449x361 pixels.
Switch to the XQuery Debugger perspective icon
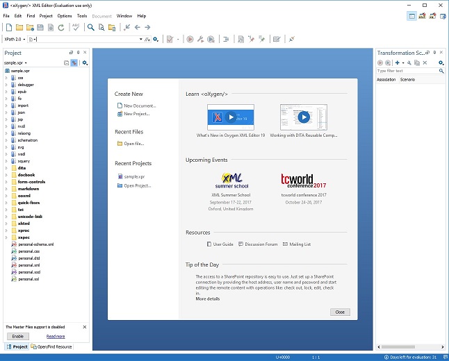click(x=433, y=16)
